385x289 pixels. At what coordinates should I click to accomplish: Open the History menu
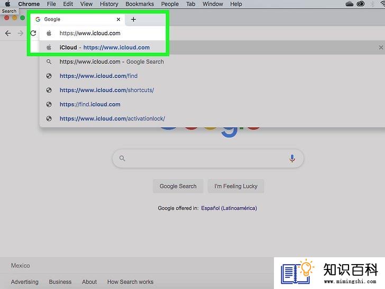click(x=109, y=4)
